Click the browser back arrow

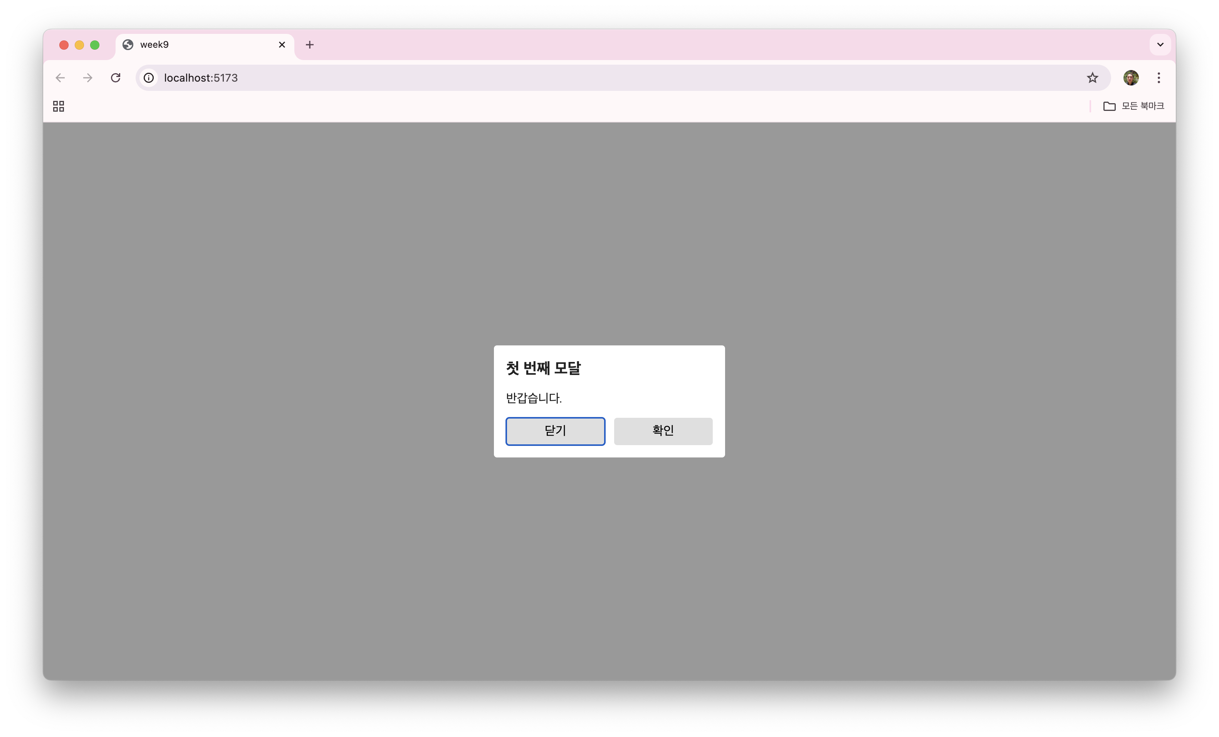pyautogui.click(x=60, y=78)
